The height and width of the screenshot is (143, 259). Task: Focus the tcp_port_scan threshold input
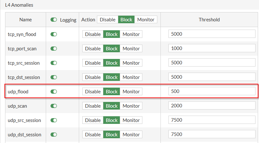click(212, 48)
